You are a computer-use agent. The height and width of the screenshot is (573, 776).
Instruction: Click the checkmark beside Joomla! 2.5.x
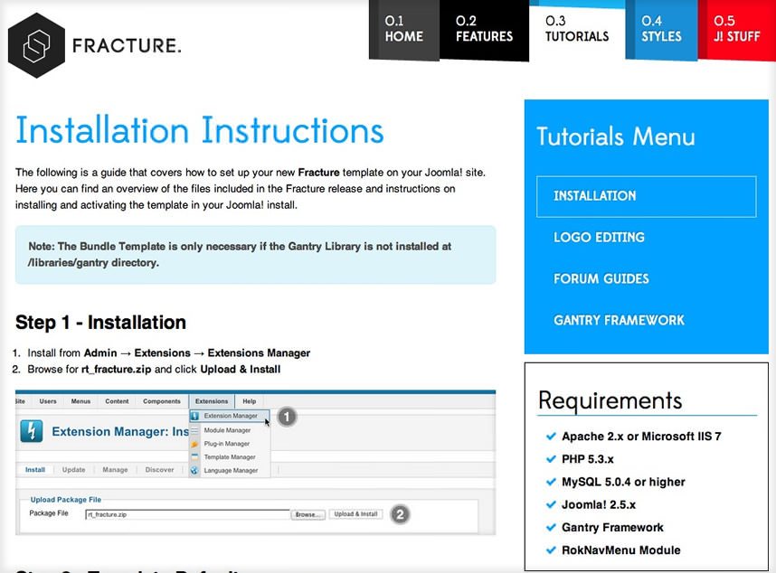coord(550,505)
